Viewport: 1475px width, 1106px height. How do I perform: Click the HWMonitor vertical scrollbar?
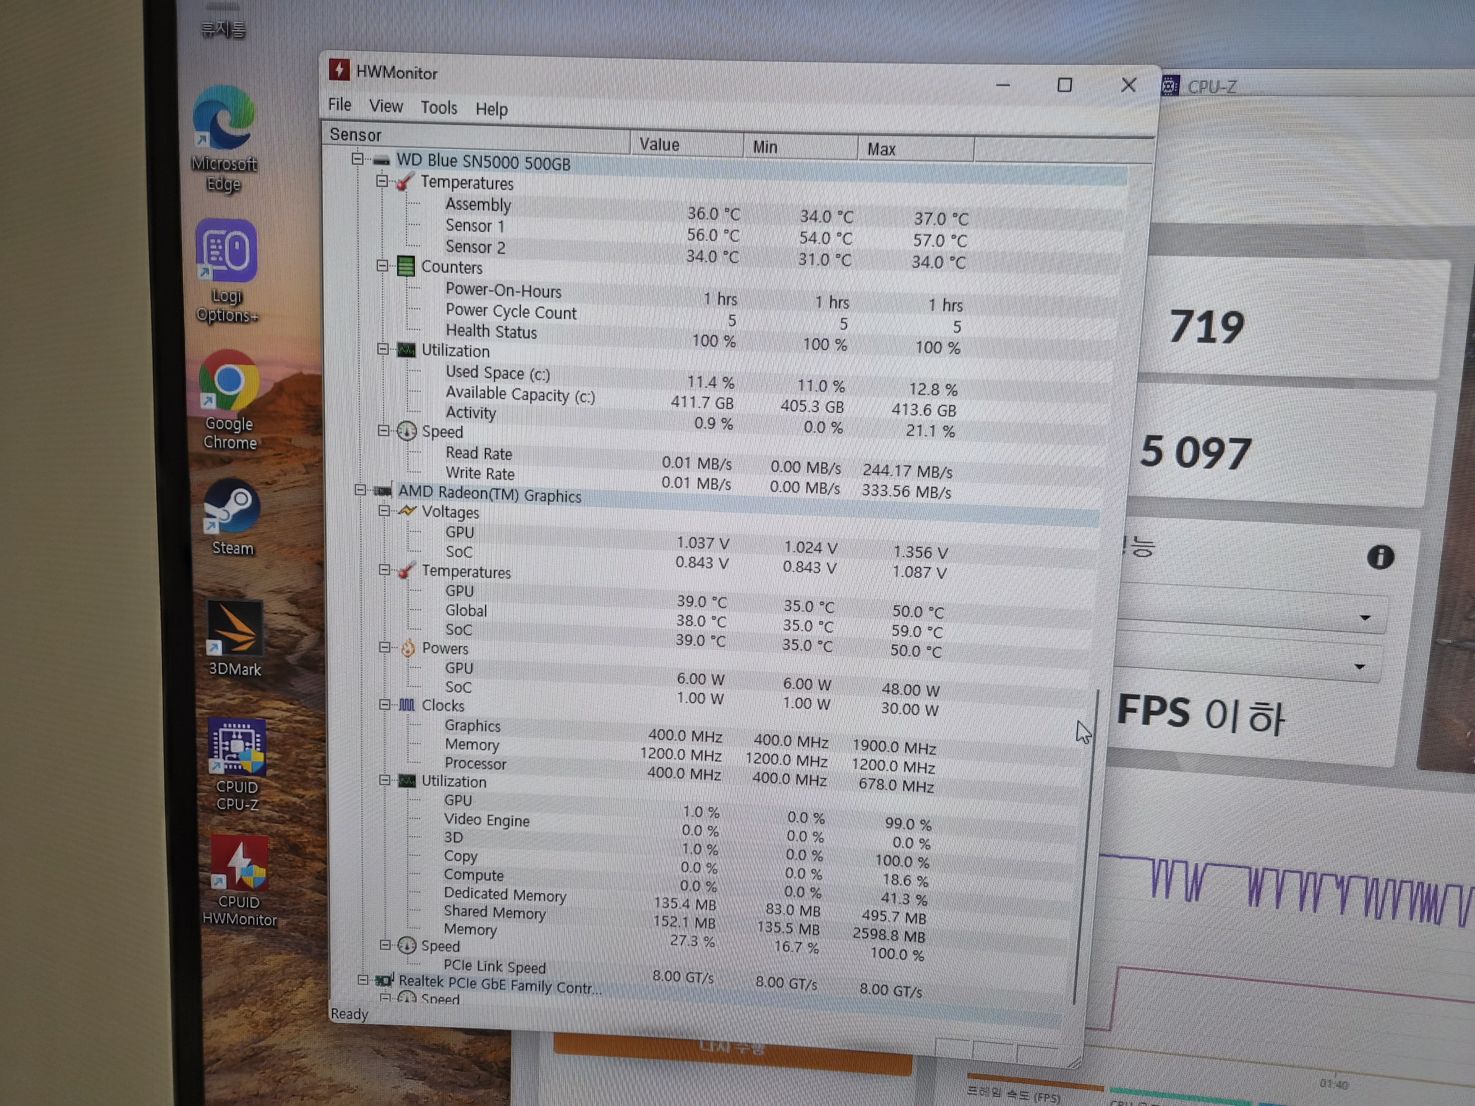point(1086,847)
